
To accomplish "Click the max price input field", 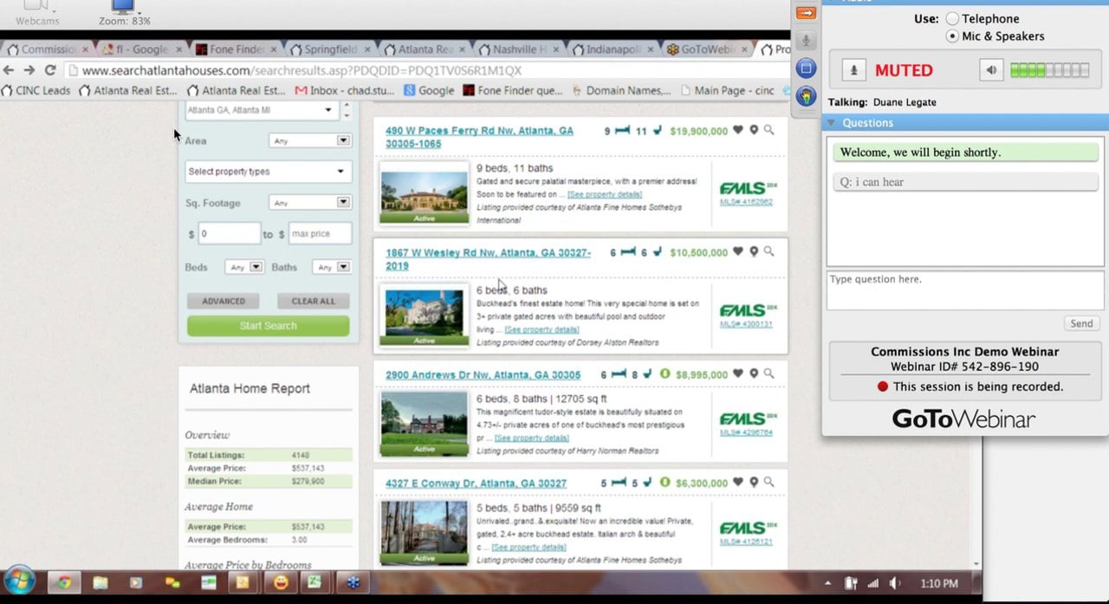I will [320, 234].
